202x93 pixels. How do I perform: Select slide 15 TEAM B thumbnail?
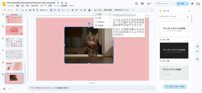[x=14, y=30]
